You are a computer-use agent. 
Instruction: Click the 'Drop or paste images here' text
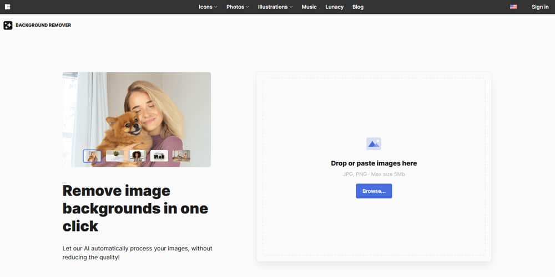click(374, 163)
